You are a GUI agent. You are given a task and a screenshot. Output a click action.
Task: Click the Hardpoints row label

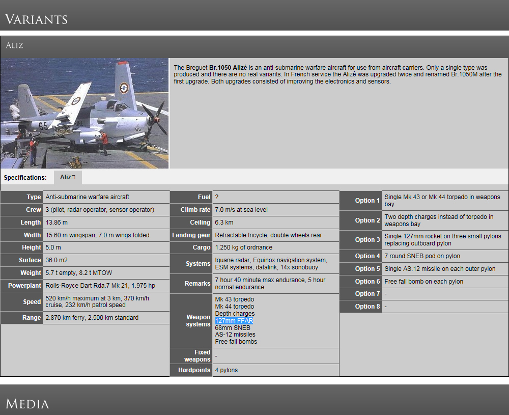(194, 370)
